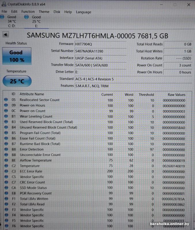The image size is (195, 230).
Task: Open the Edit menu
Action: coord(14,11)
